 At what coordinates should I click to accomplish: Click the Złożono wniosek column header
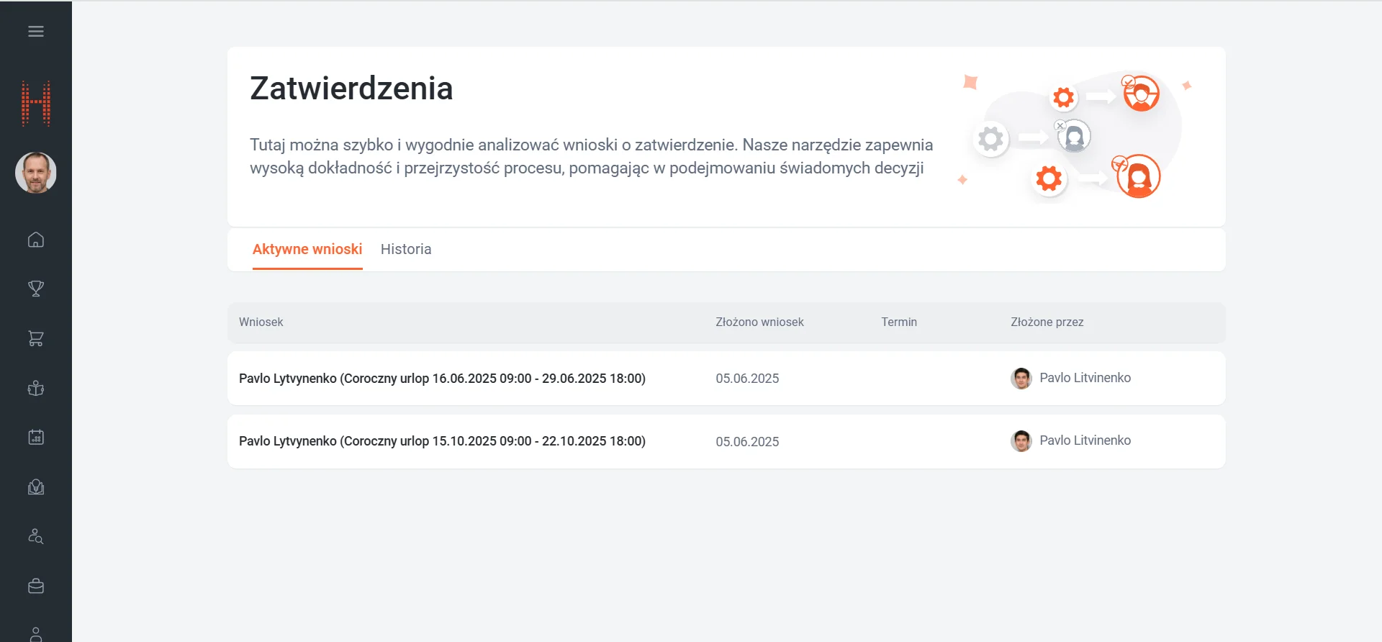[759, 322]
